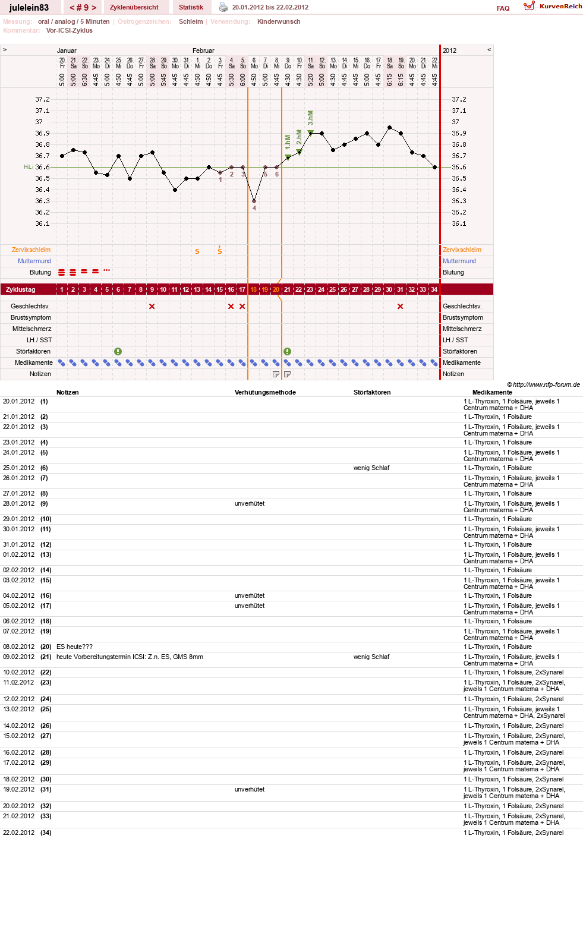Click the comment text Vor-ICSI-Zyklus

click(x=70, y=31)
